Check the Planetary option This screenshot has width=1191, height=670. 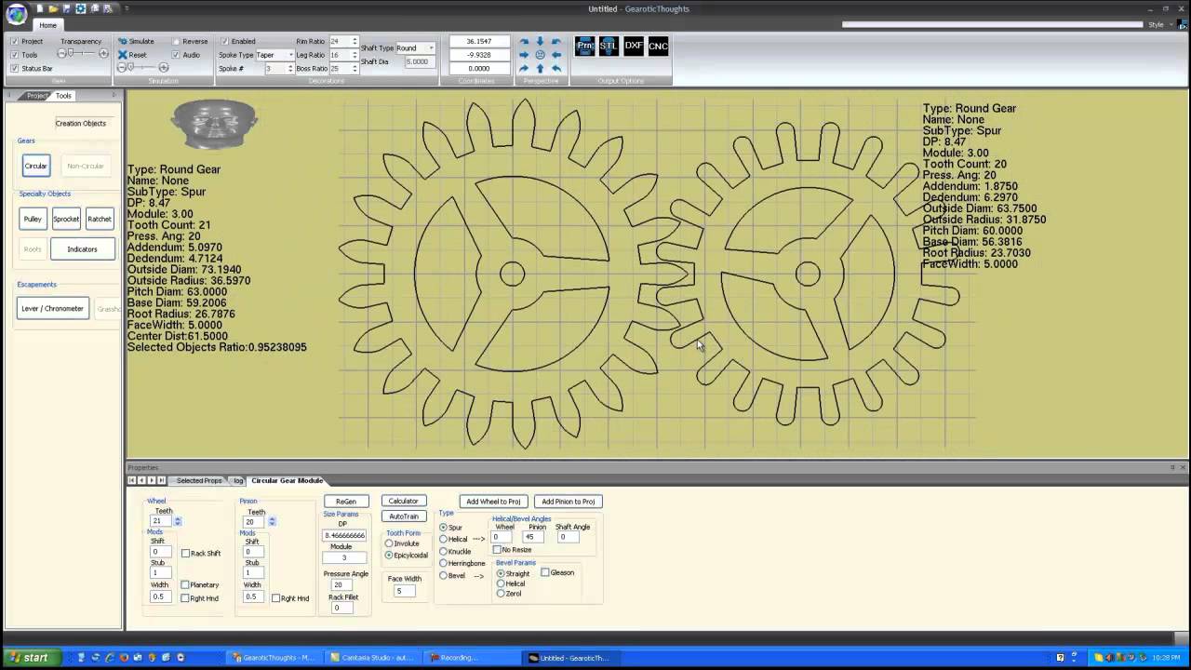tap(185, 585)
